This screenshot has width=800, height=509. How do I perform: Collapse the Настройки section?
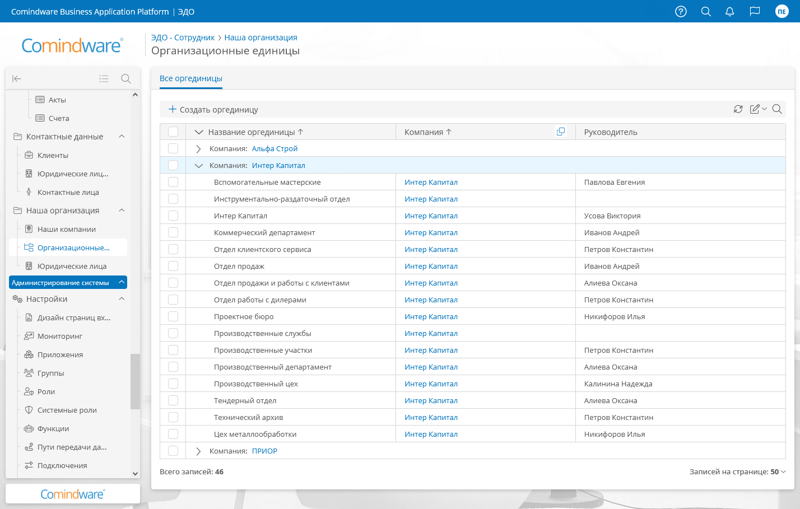click(x=122, y=299)
